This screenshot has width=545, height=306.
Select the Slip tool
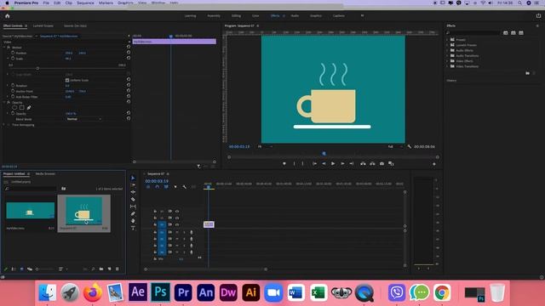133,207
